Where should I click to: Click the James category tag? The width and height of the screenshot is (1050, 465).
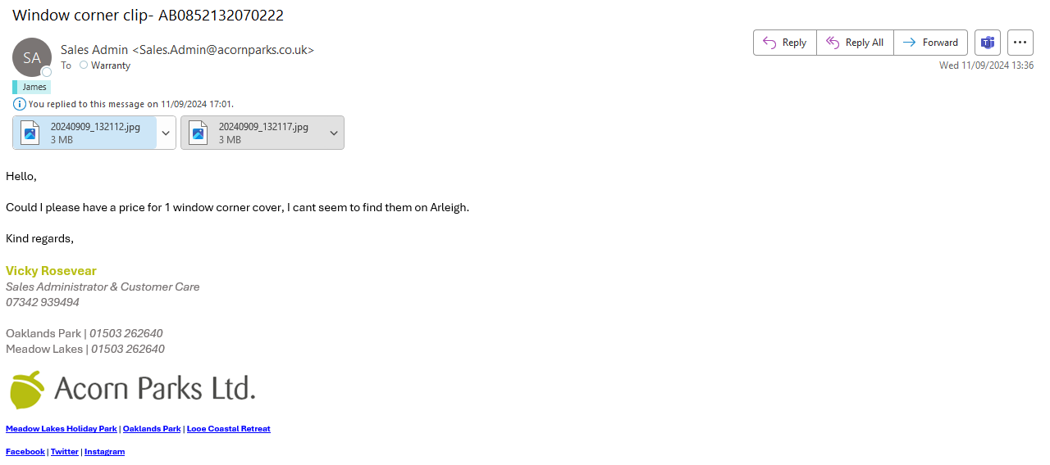pos(34,87)
